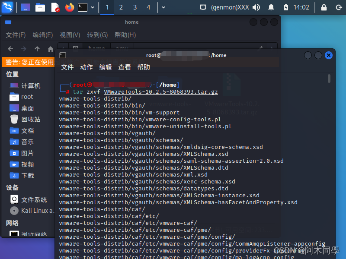Select root folder in the sidebar

[x=21, y=97]
